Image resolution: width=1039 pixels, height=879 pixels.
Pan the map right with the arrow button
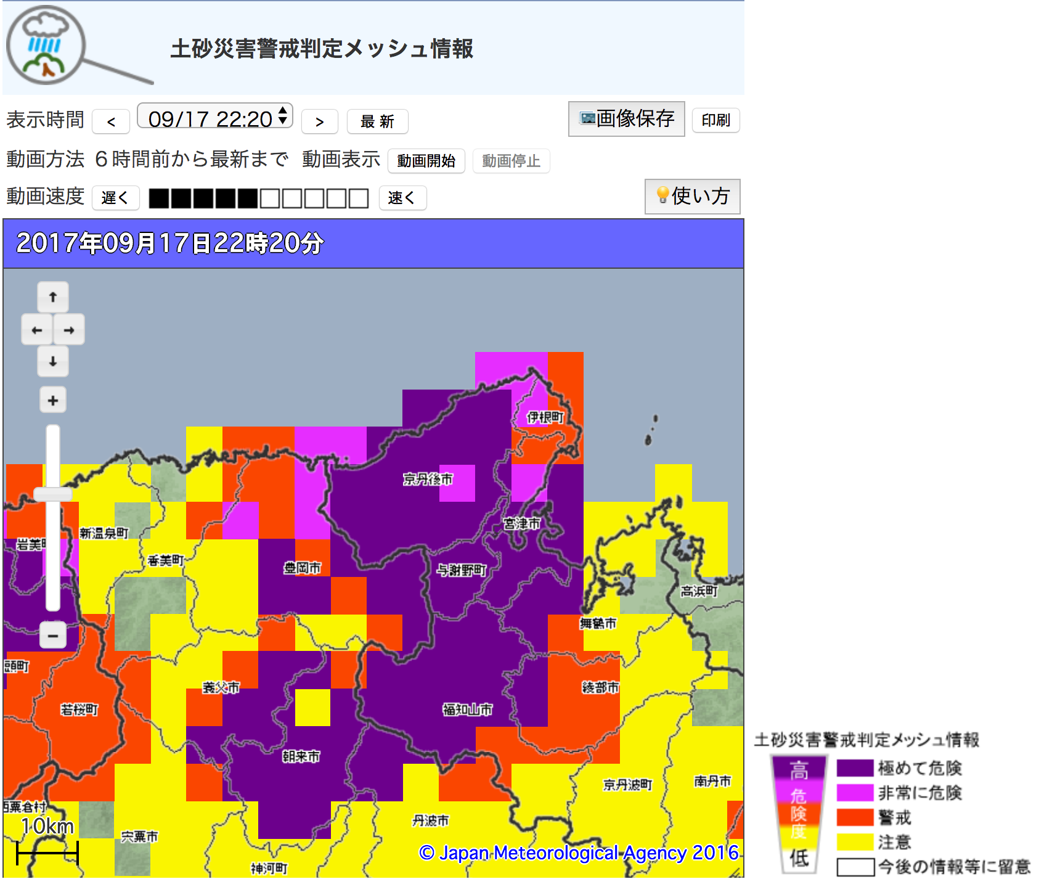point(69,330)
